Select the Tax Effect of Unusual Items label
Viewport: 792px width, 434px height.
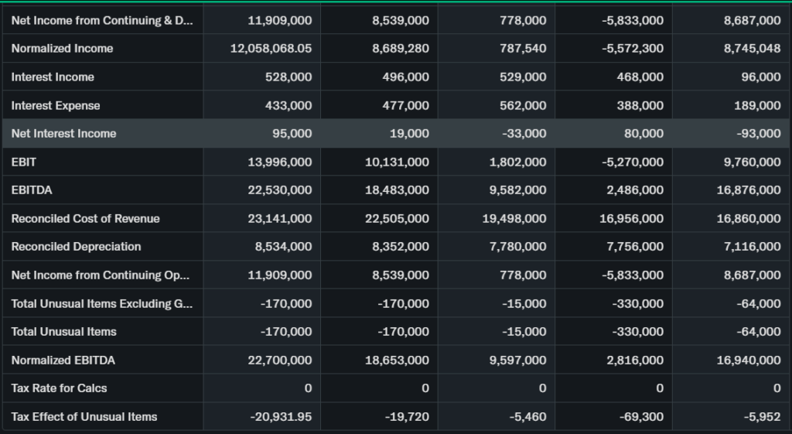[x=84, y=417]
